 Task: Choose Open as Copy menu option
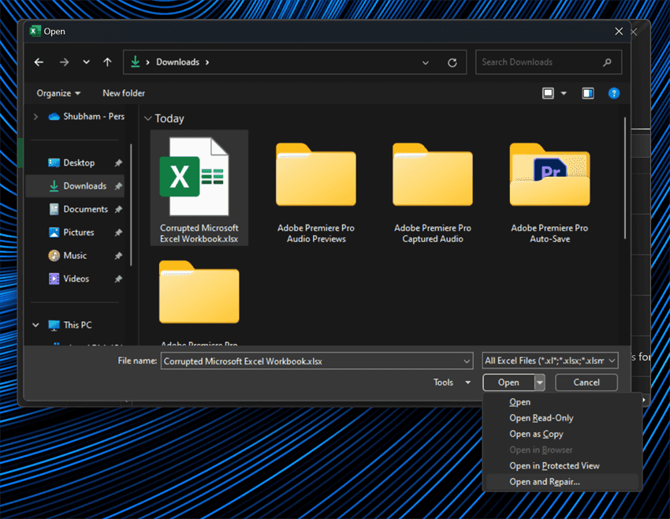click(x=562, y=434)
